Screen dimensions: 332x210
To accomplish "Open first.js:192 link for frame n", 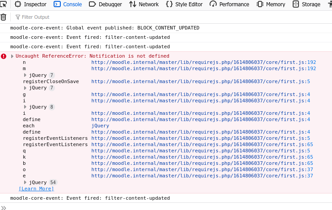I will point(204,62).
